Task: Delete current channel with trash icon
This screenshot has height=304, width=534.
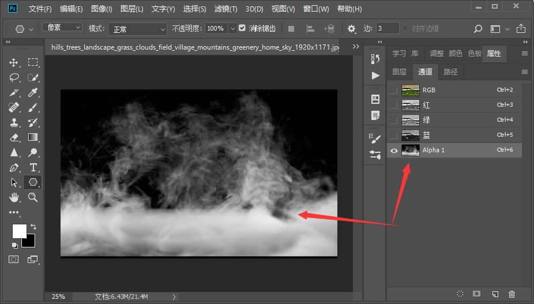Action: coord(512,294)
